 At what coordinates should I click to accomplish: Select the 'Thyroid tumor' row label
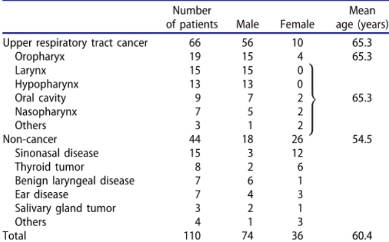(x=49, y=167)
